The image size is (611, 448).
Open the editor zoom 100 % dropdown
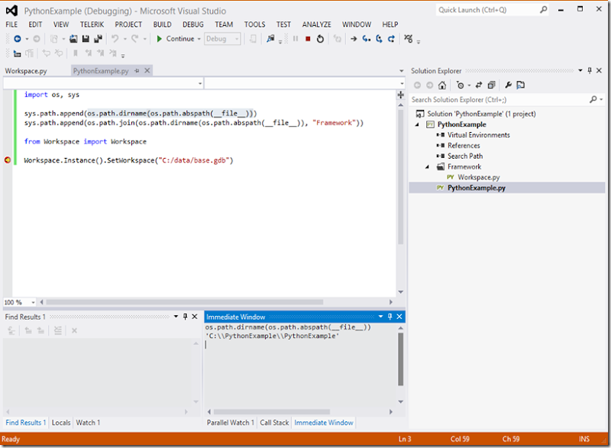click(33, 302)
